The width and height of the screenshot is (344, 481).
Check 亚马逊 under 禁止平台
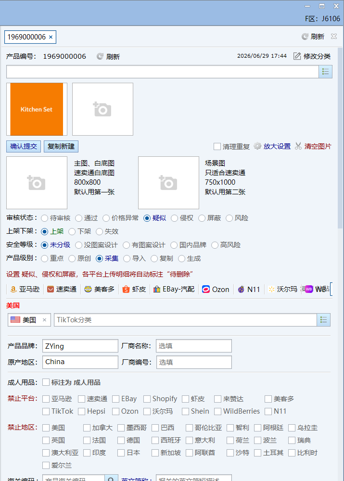pyautogui.click(x=46, y=399)
